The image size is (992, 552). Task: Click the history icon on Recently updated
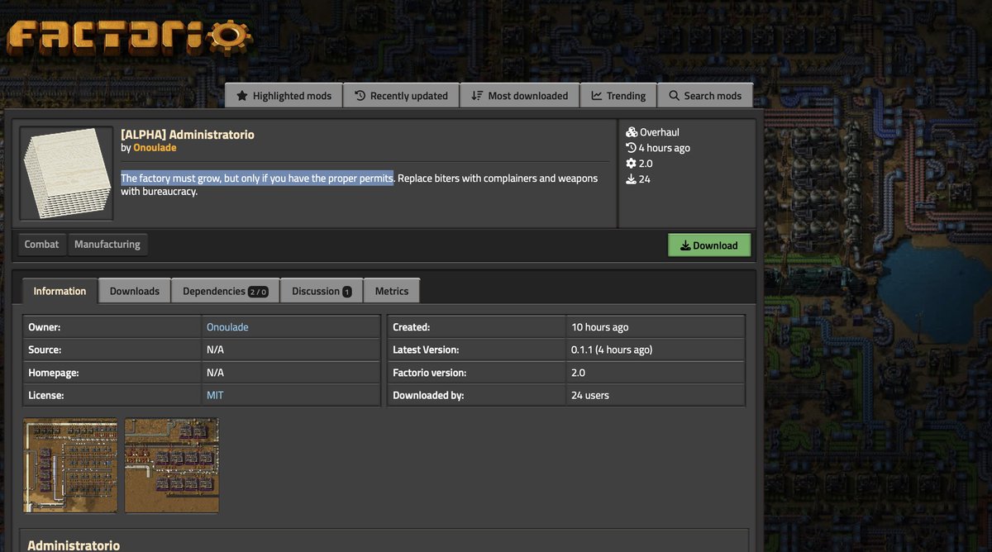(x=360, y=96)
